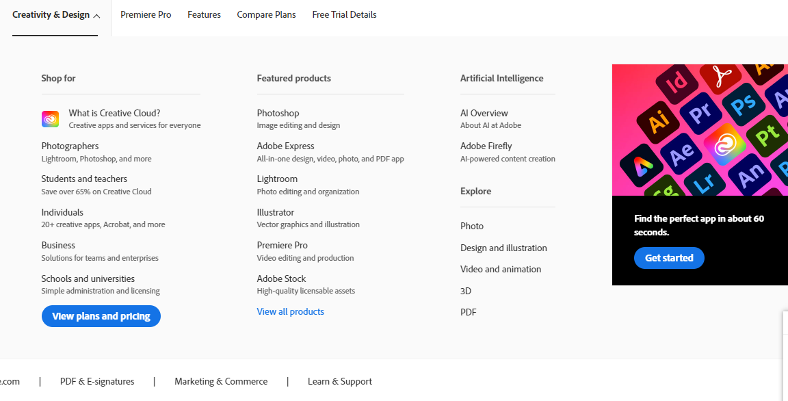Open the View all products link

[291, 311]
